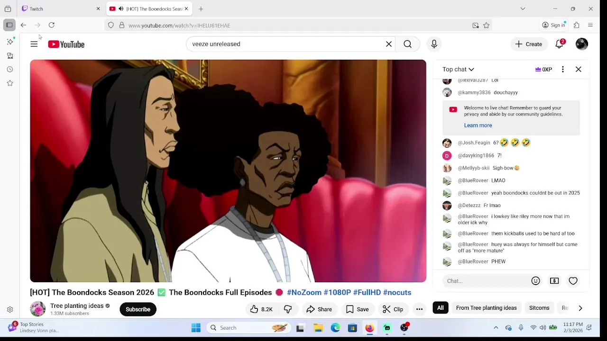
Task: Bookmark this page with the star
Action: click(486, 26)
